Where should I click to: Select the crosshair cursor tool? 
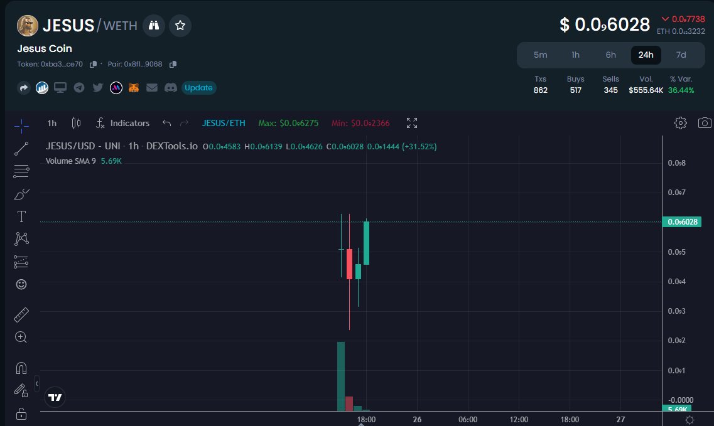(x=21, y=125)
